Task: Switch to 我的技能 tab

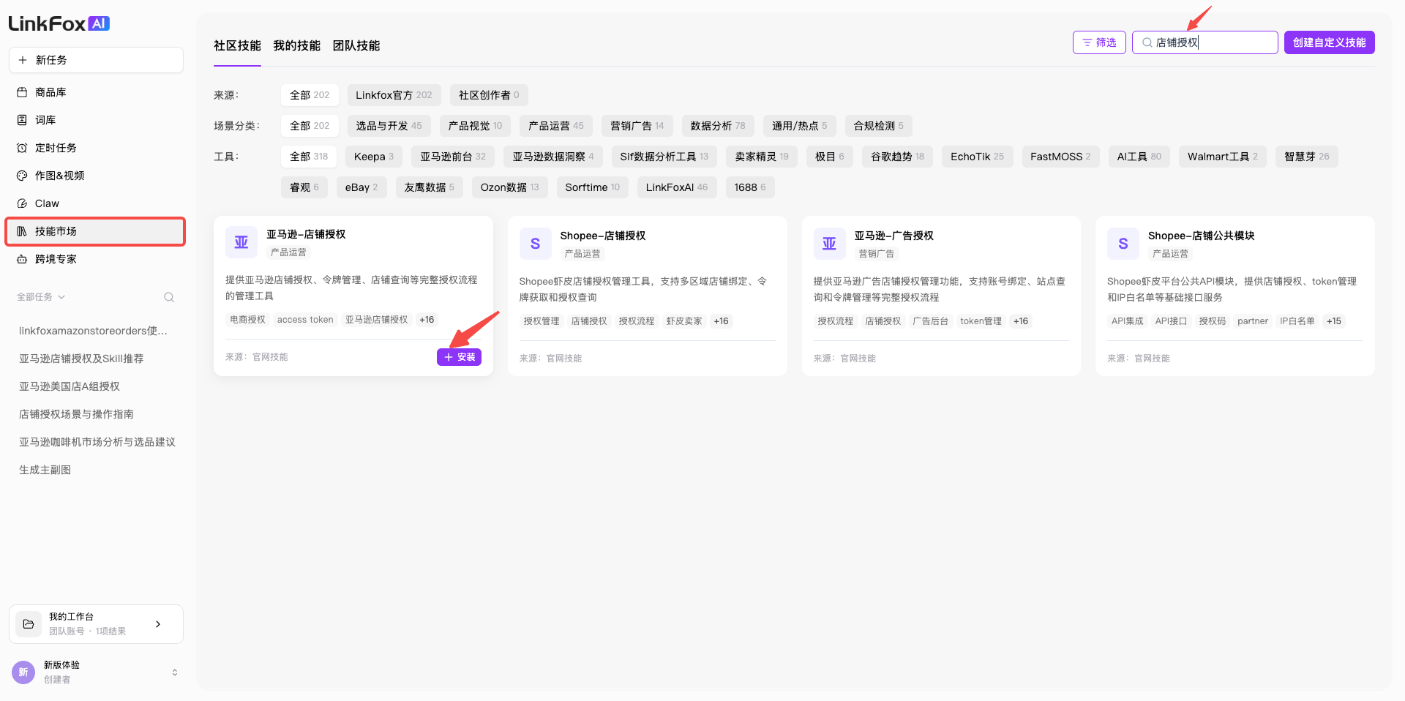Action: tap(297, 45)
